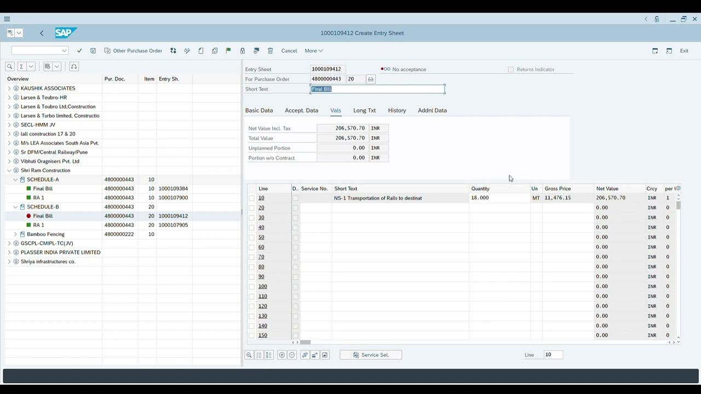This screenshot has height=394, width=701.
Task: Click the minus Delete line icon
Action: [292, 355]
